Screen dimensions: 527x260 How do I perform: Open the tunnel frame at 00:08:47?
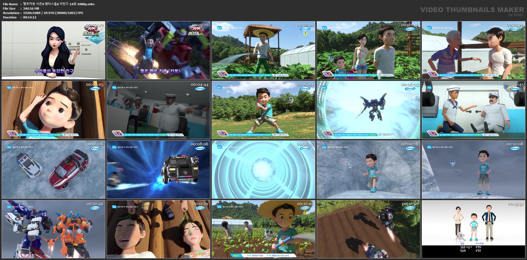pyautogui.click(x=264, y=170)
